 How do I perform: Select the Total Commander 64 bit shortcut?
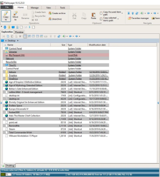pos(56,132)
